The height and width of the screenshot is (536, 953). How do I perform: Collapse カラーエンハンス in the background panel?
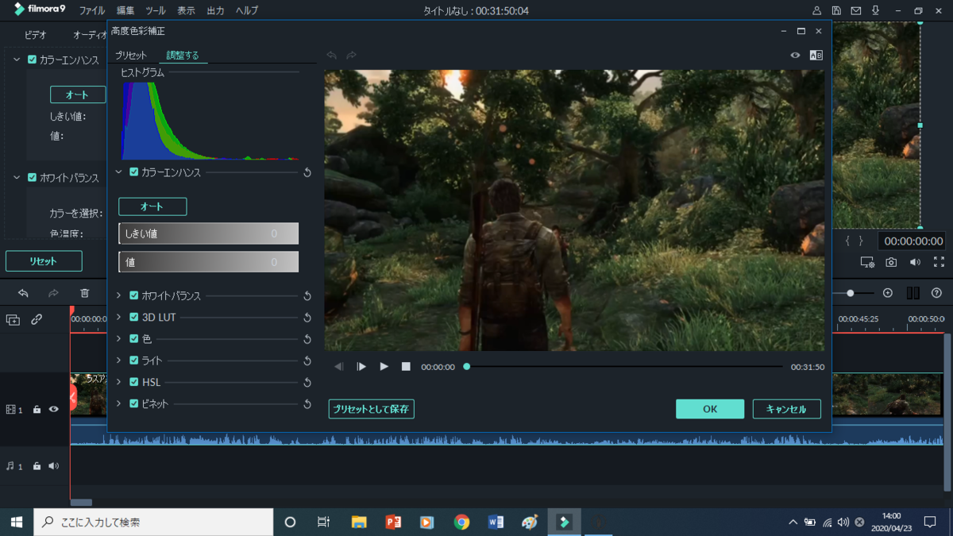pos(17,60)
